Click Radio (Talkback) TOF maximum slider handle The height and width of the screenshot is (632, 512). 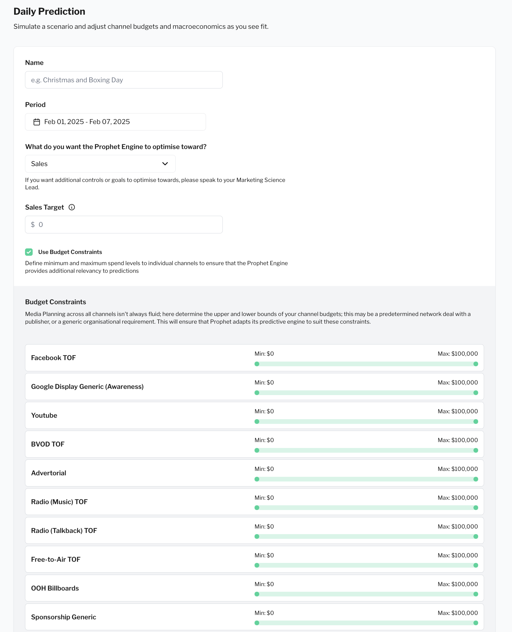[x=476, y=536]
